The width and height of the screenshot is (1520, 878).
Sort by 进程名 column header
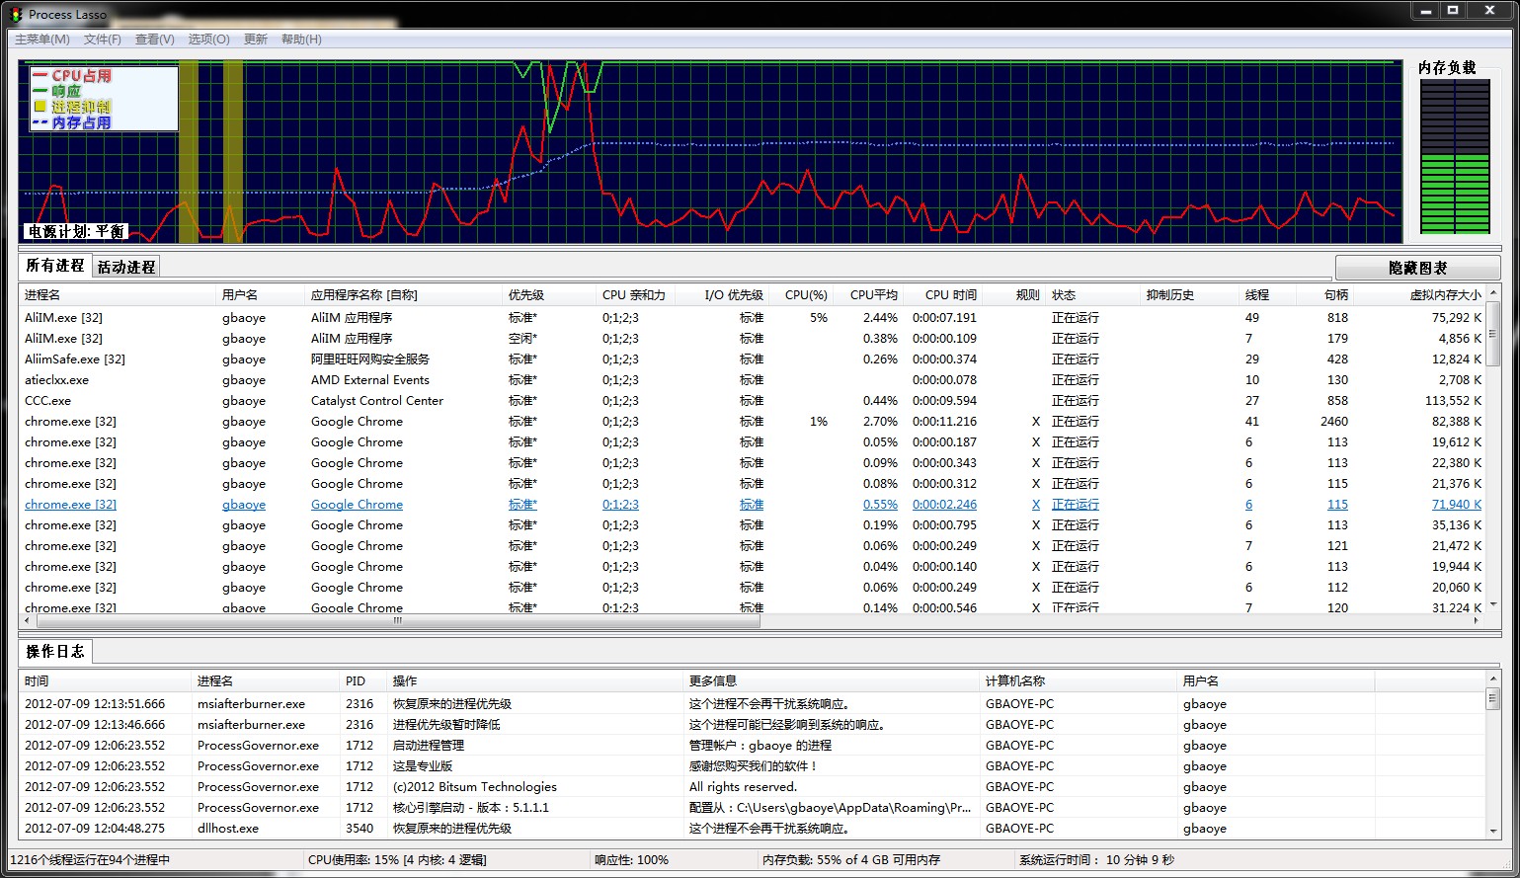[x=42, y=295]
